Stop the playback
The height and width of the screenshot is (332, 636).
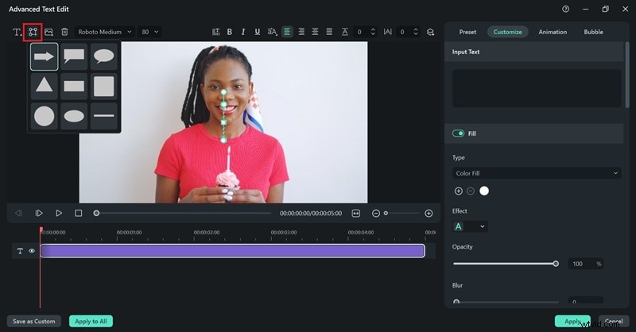point(79,213)
